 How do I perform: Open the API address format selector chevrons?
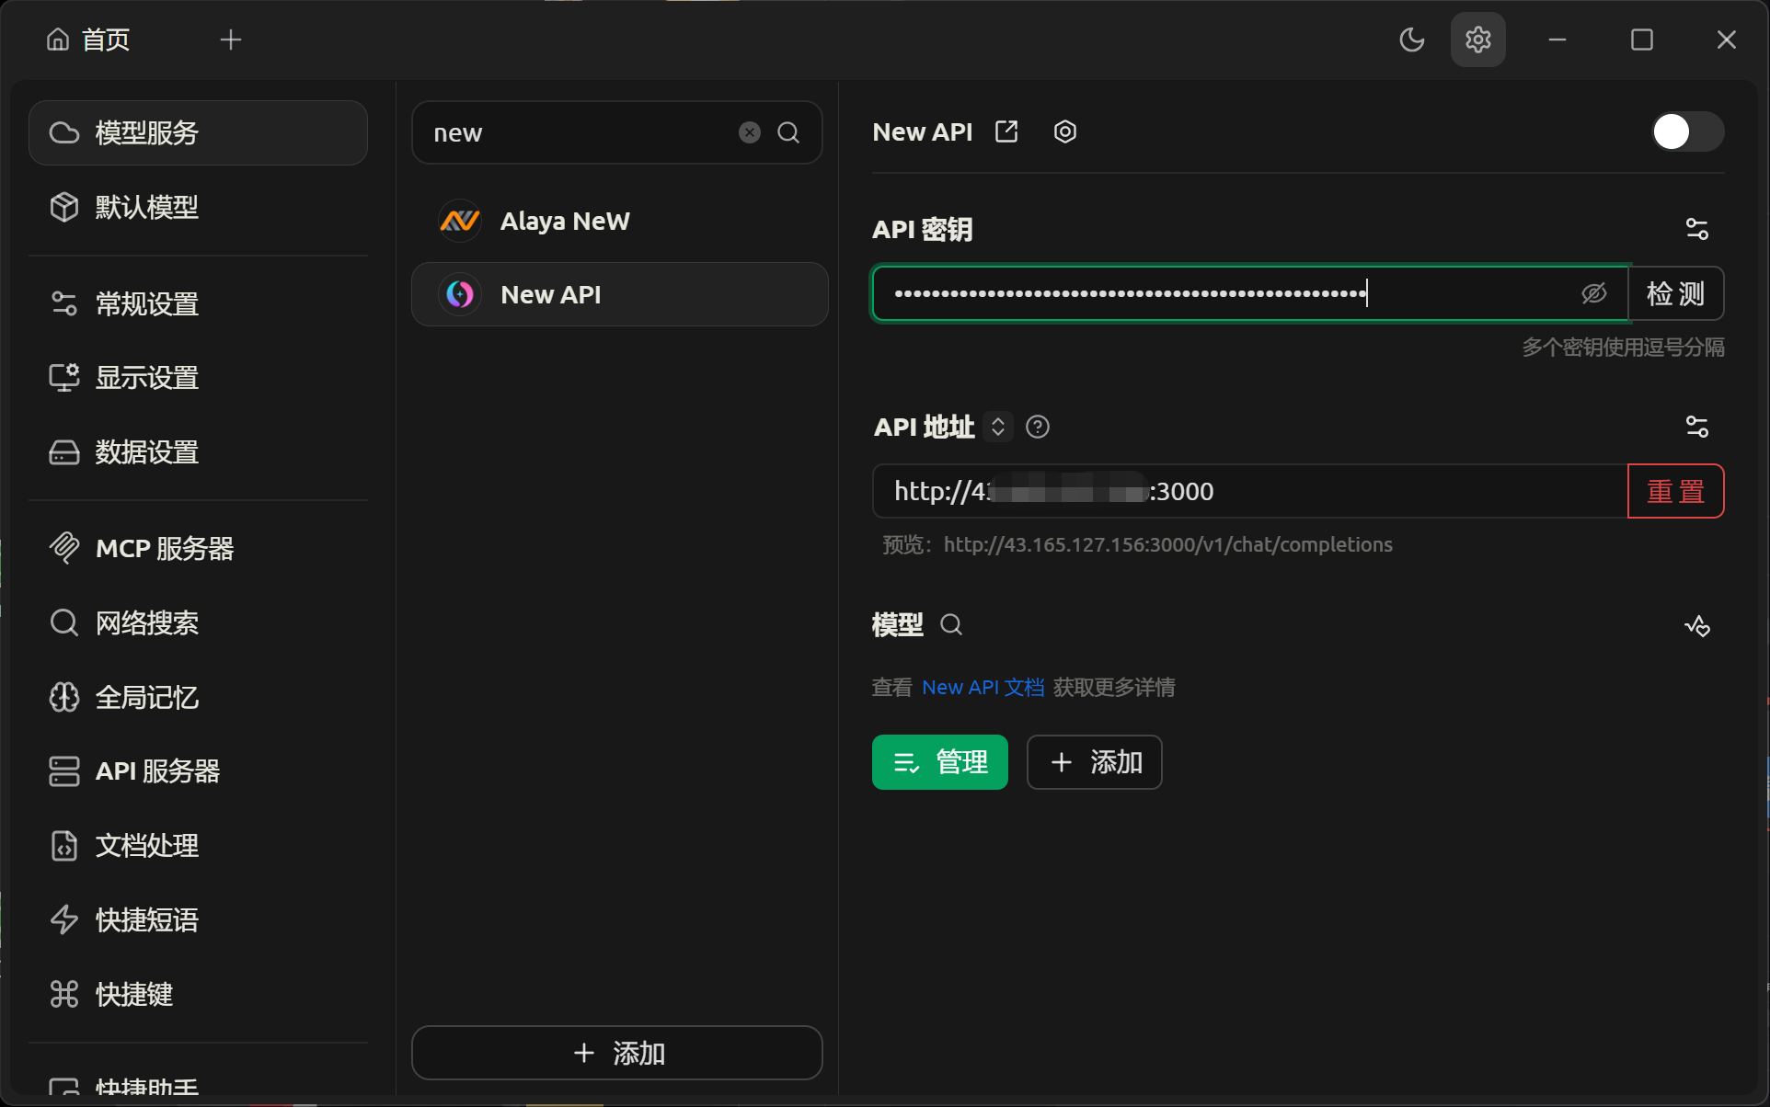tap(997, 426)
